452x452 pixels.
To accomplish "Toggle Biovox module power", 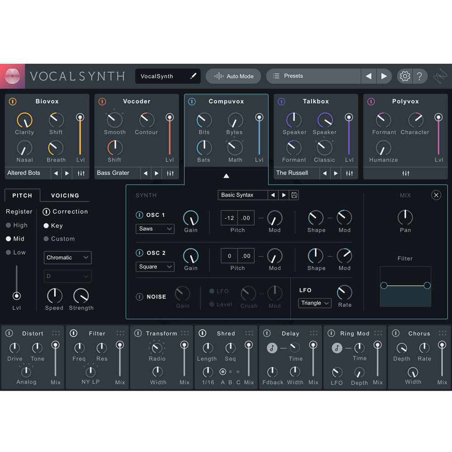I will (13, 101).
